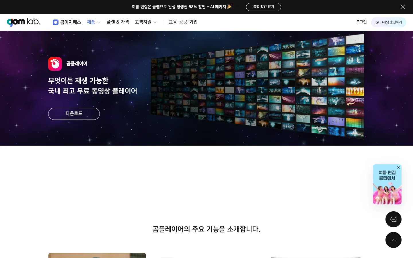Click the 무엇이든 재생 가능한 headline
413x258 pixels.
[x=93, y=86]
